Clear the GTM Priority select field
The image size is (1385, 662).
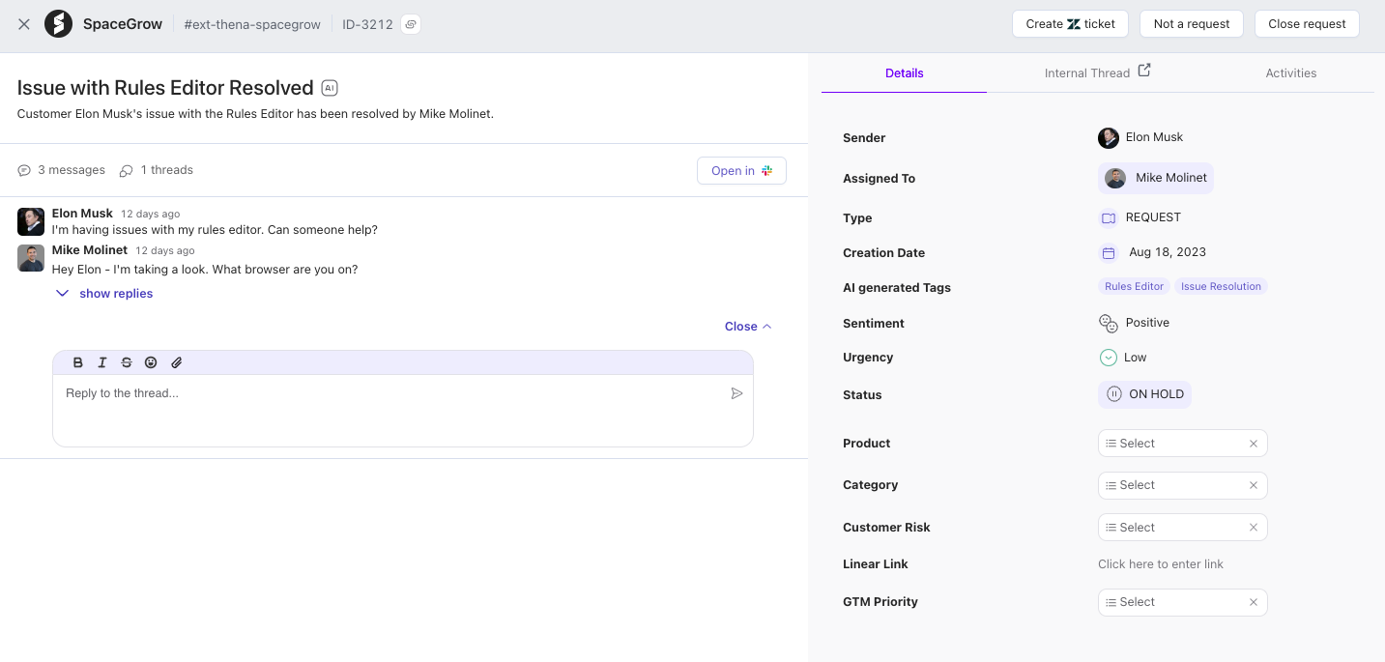(x=1254, y=602)
